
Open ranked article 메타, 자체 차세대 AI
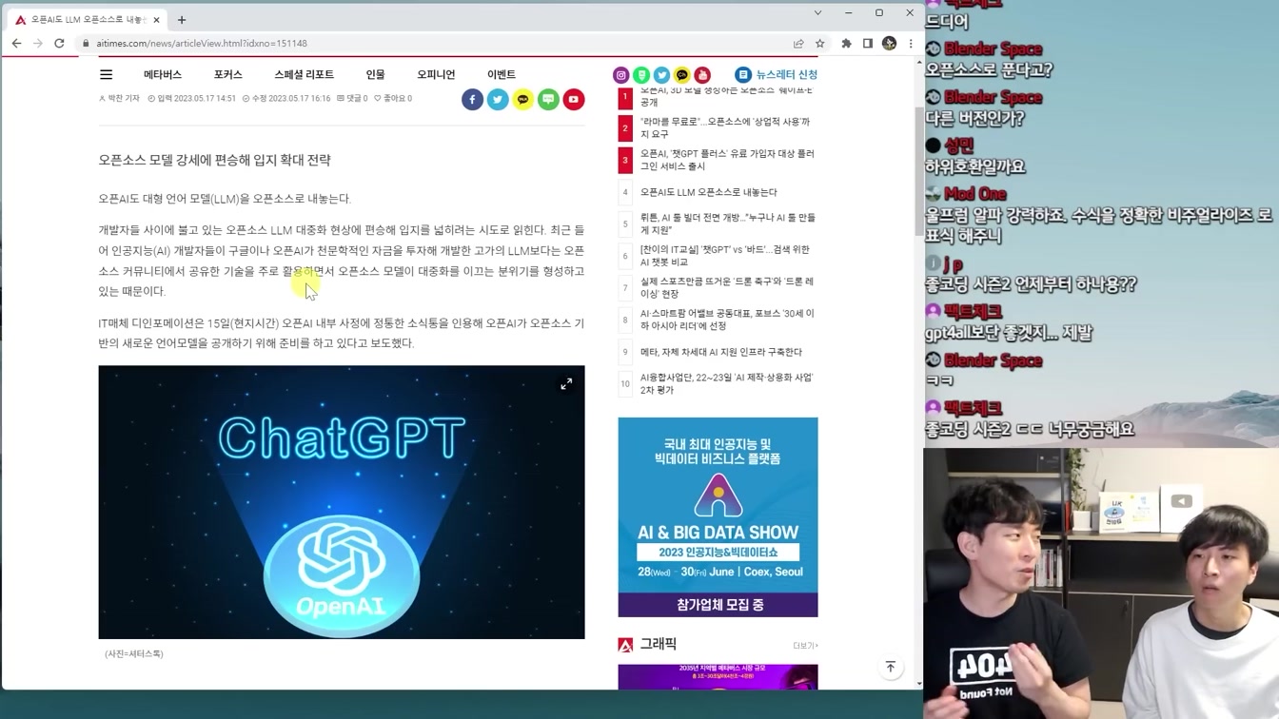[721, 352]
